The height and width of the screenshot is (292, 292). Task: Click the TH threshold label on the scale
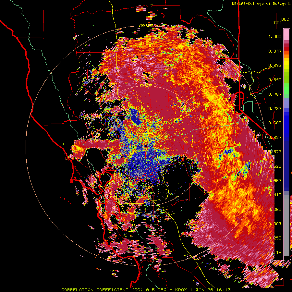[279, 252]
